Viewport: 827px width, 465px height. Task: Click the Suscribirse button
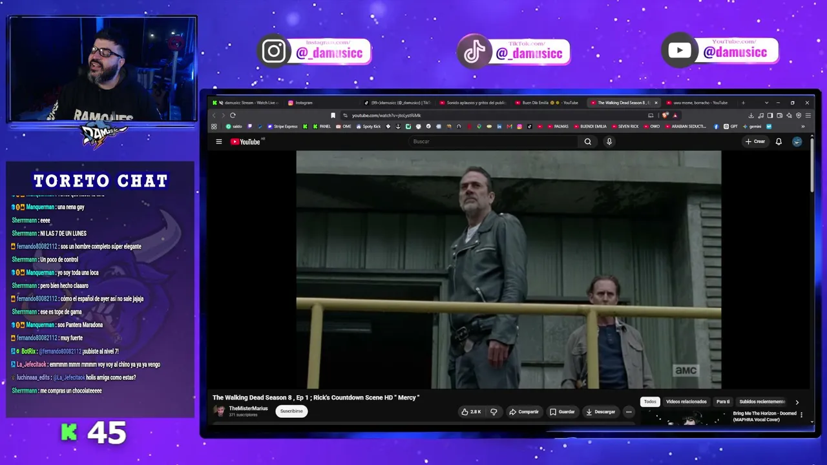point(291,411)
